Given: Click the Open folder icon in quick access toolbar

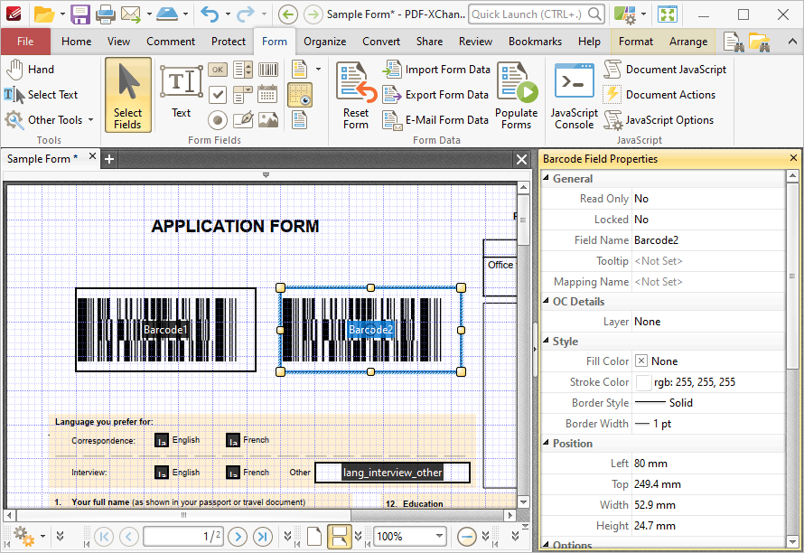Looking at the screenshot, I should coord(43,14).
